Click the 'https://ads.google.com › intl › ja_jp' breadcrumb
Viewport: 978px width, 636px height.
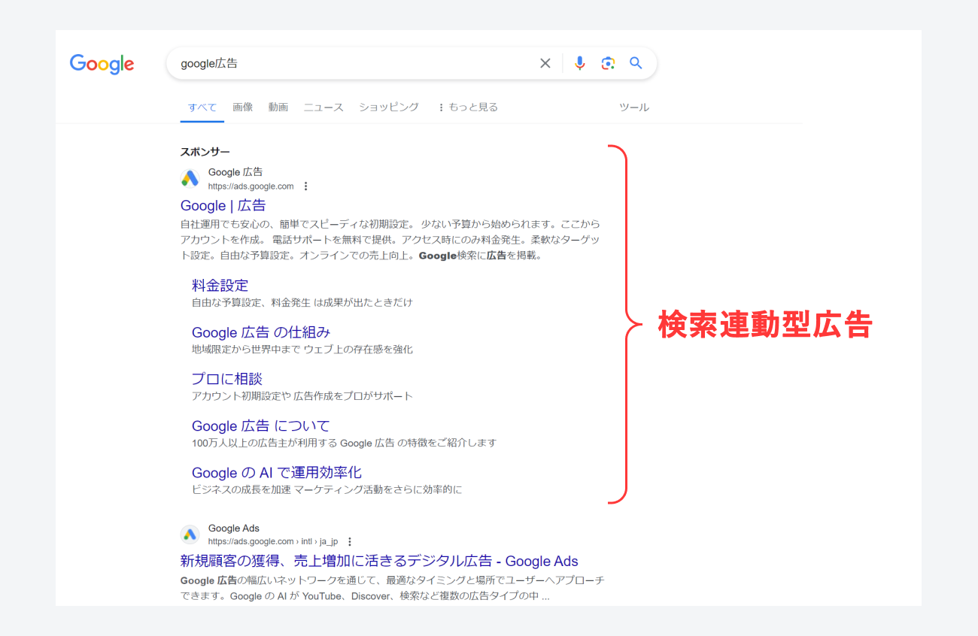pos(273,541)
